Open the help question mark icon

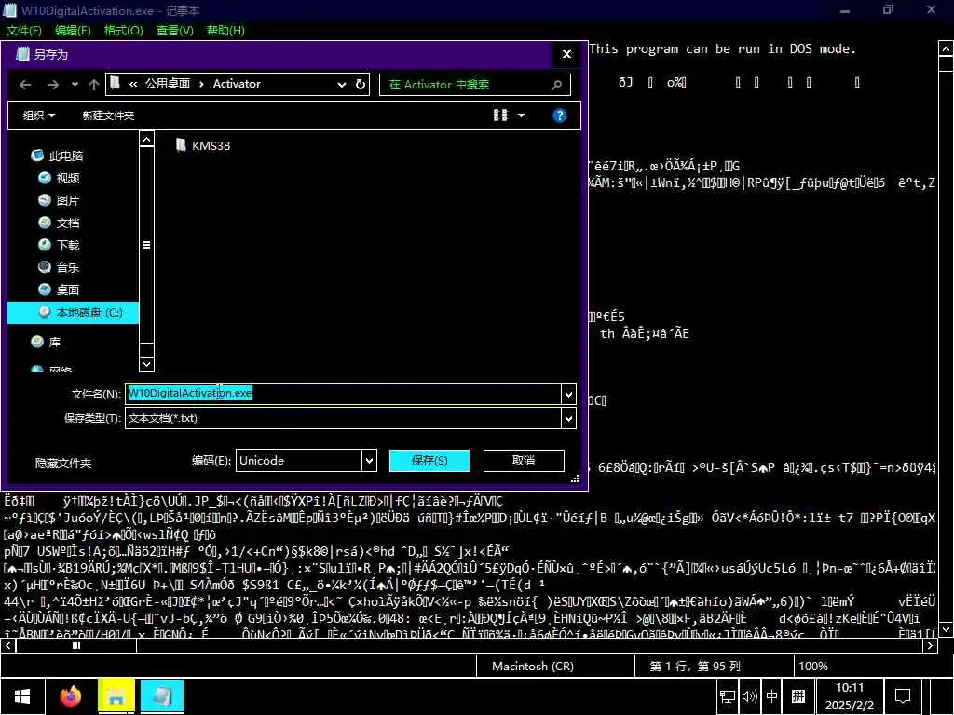point(559,115)
